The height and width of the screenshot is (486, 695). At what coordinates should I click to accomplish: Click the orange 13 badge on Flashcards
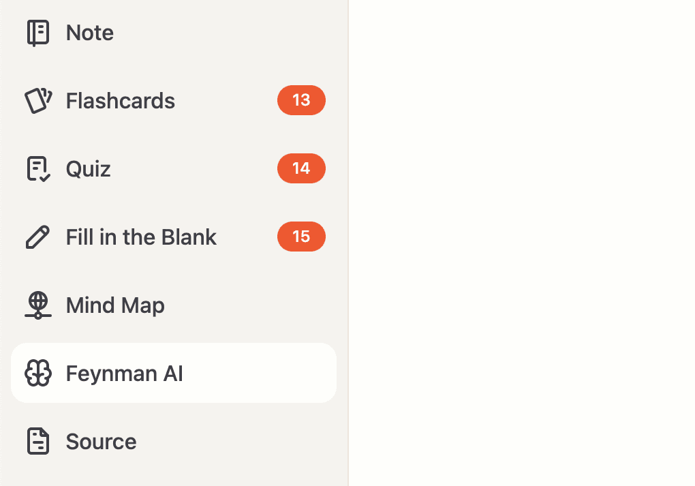click(301, 100)
